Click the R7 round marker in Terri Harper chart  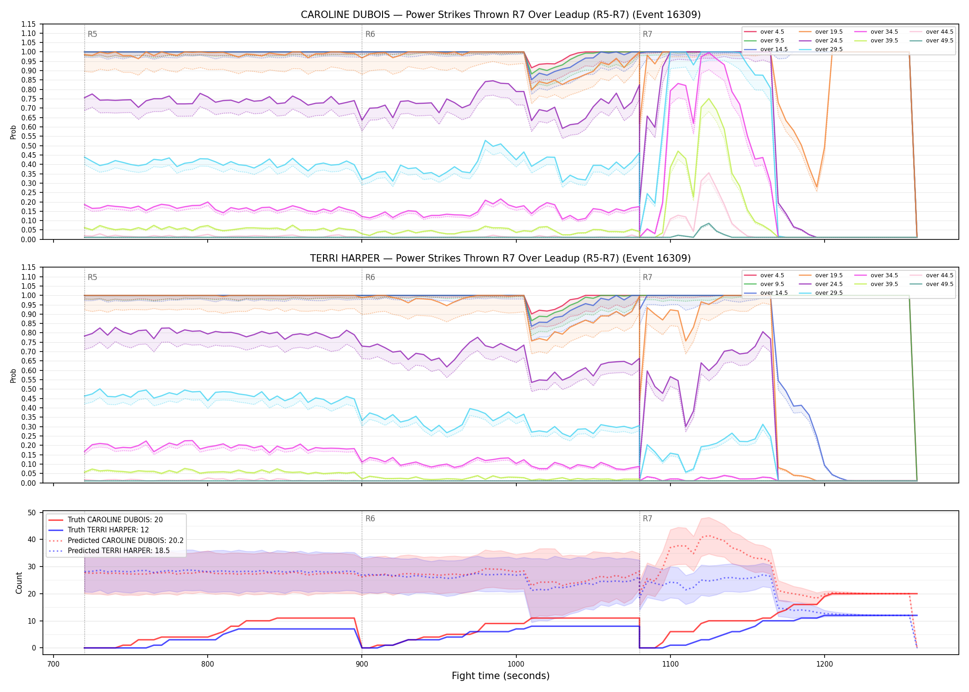[x=647, y=277]
